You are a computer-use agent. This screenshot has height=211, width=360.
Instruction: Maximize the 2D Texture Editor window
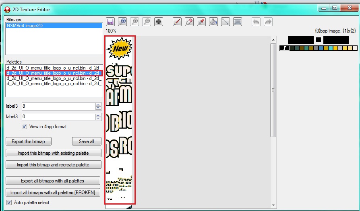pyautogui.click(x=335, y=8)
